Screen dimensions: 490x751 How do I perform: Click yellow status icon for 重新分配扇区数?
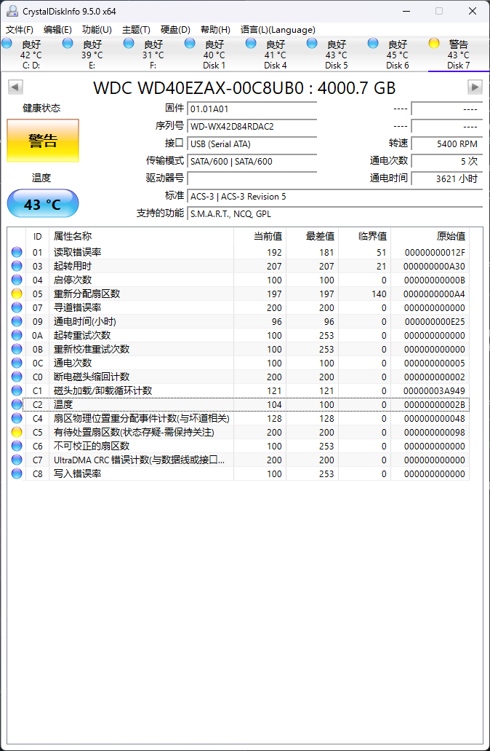(x=17, y=294)
